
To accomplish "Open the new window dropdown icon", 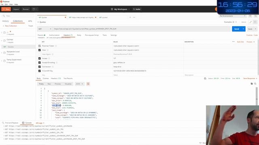I will [35, 9].
